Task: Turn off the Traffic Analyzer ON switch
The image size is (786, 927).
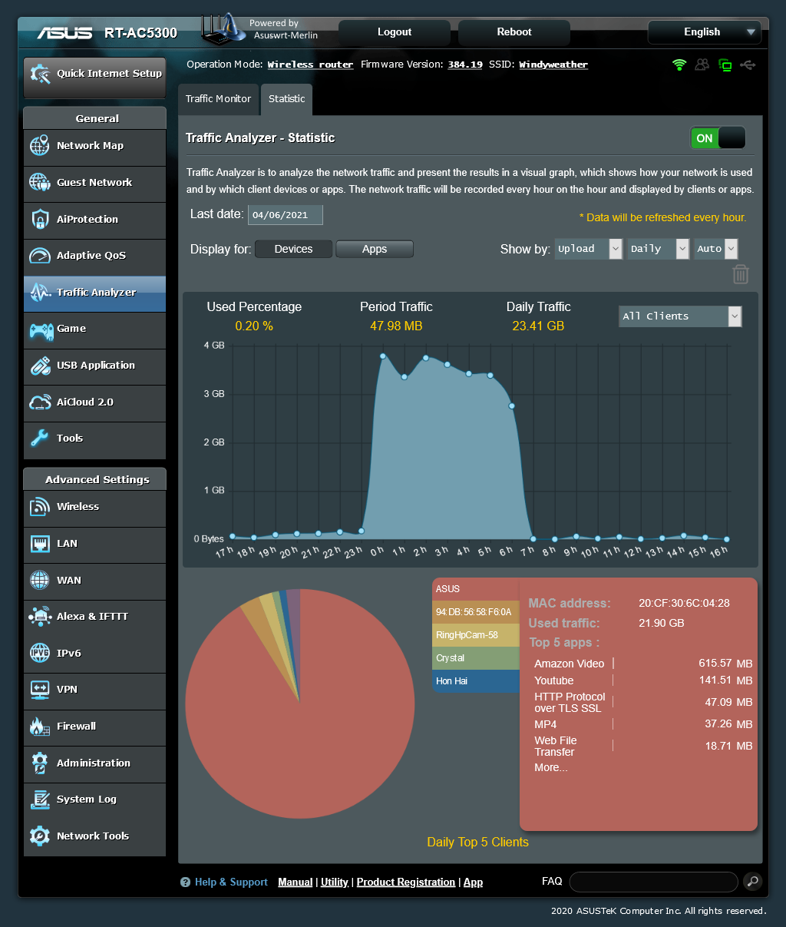Action: (718, 138)
